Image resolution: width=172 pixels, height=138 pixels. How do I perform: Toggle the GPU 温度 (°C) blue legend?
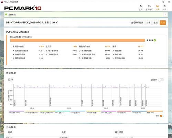pos(78,112)
